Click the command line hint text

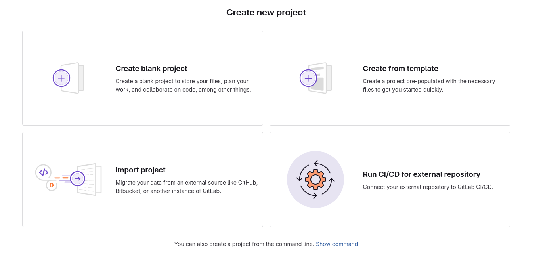click(x=244, y=244)
